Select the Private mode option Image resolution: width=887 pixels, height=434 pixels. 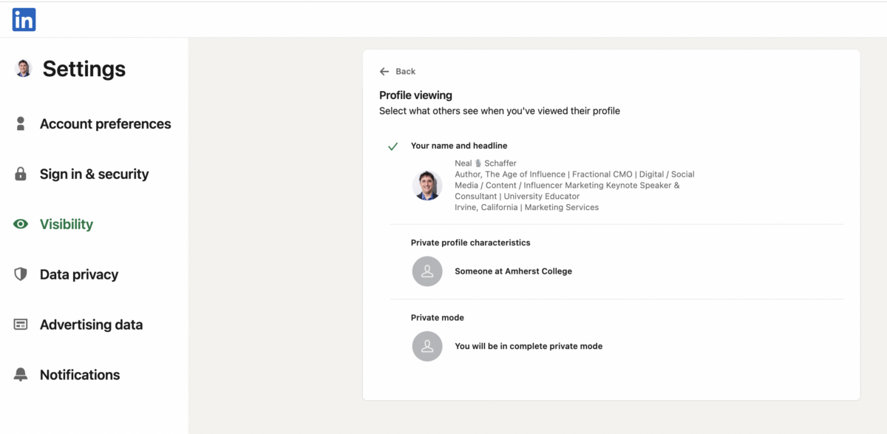click(438, 317)
